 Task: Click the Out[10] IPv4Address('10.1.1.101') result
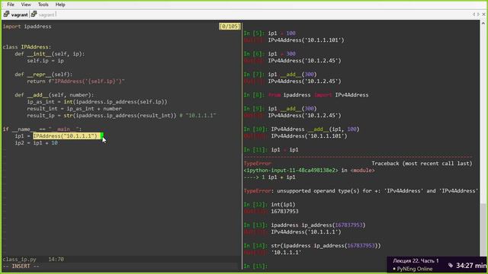click(x=309, y=135)
